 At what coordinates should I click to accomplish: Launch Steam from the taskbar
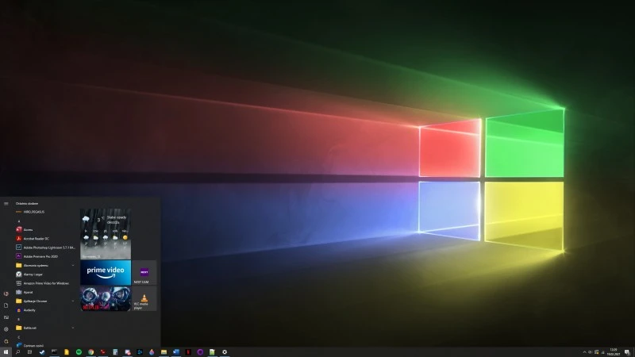[x=42, y=352]
